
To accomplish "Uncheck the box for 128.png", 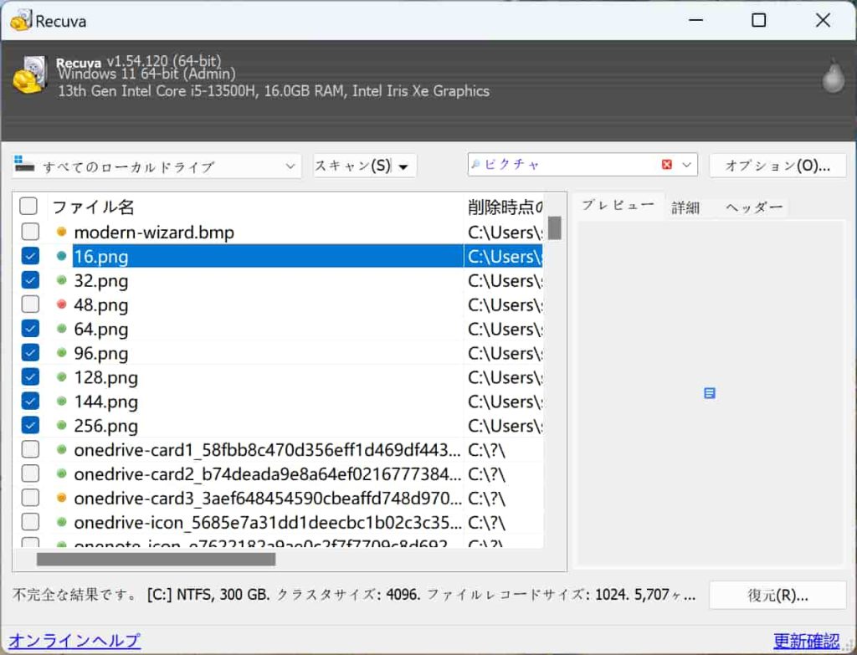I will 30,377.
